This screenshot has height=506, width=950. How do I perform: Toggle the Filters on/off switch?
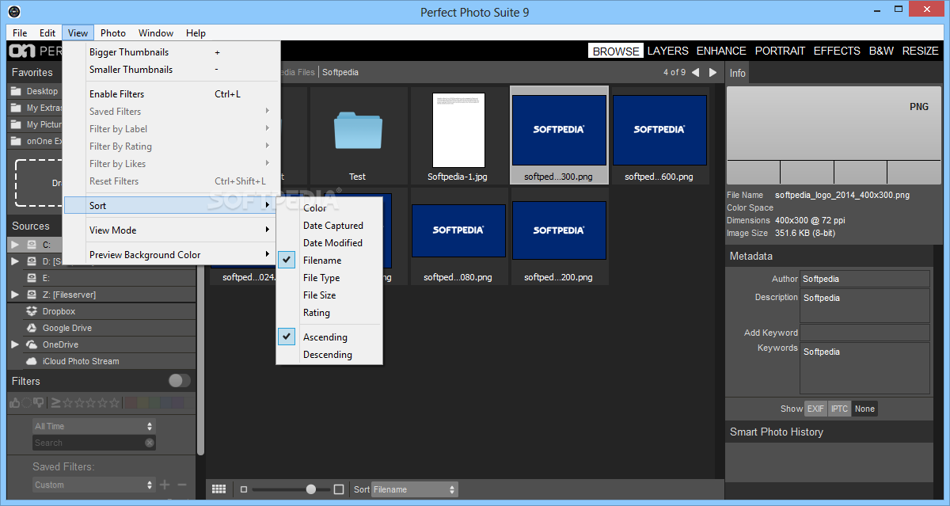180,381
